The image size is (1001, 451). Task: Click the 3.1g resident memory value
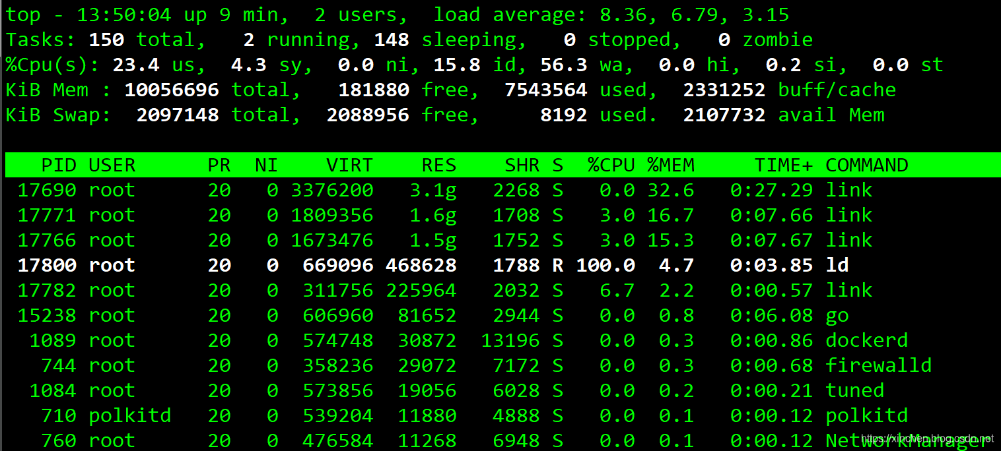click(433, 191)
